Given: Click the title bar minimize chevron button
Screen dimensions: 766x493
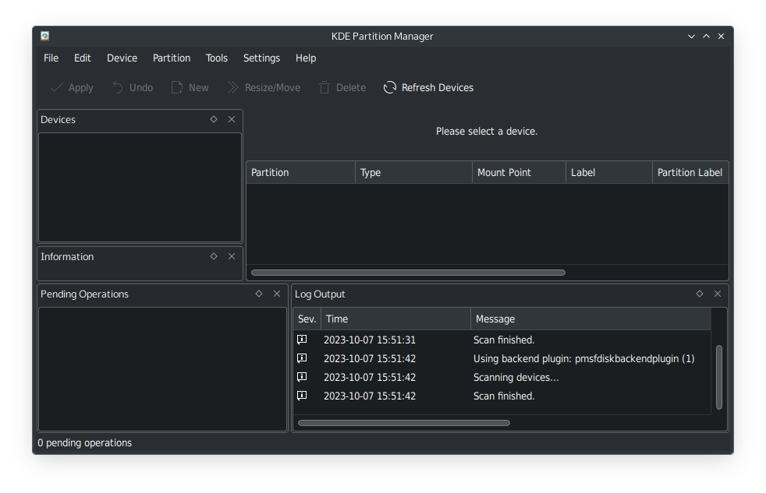Looking at the screenshot, I should click(691, 36).
